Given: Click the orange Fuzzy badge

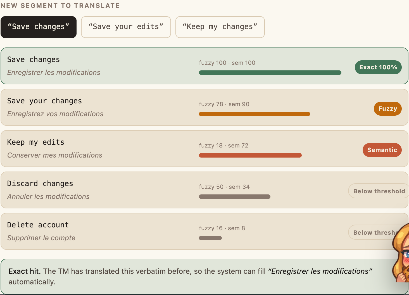Looking at the screenshot, I should click(x=387, y=109).
